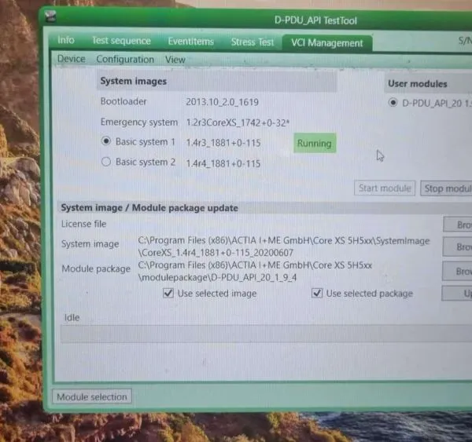Screen dimensions: 472x442
Task: Click the License file label
Action: 83,224
